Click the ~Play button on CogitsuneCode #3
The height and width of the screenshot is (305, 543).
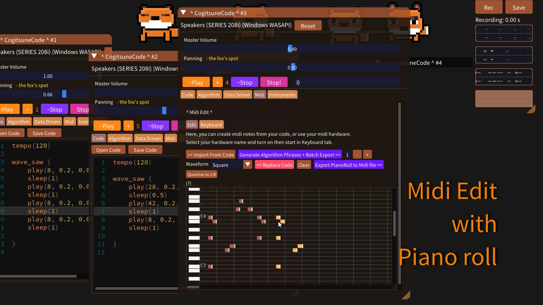click(196, 82)
